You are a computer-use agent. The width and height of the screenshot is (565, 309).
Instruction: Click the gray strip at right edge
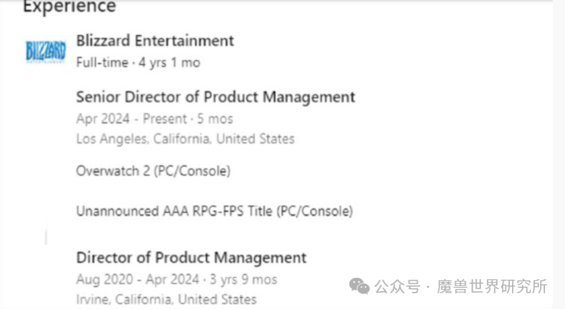click(x=559, y=153)
